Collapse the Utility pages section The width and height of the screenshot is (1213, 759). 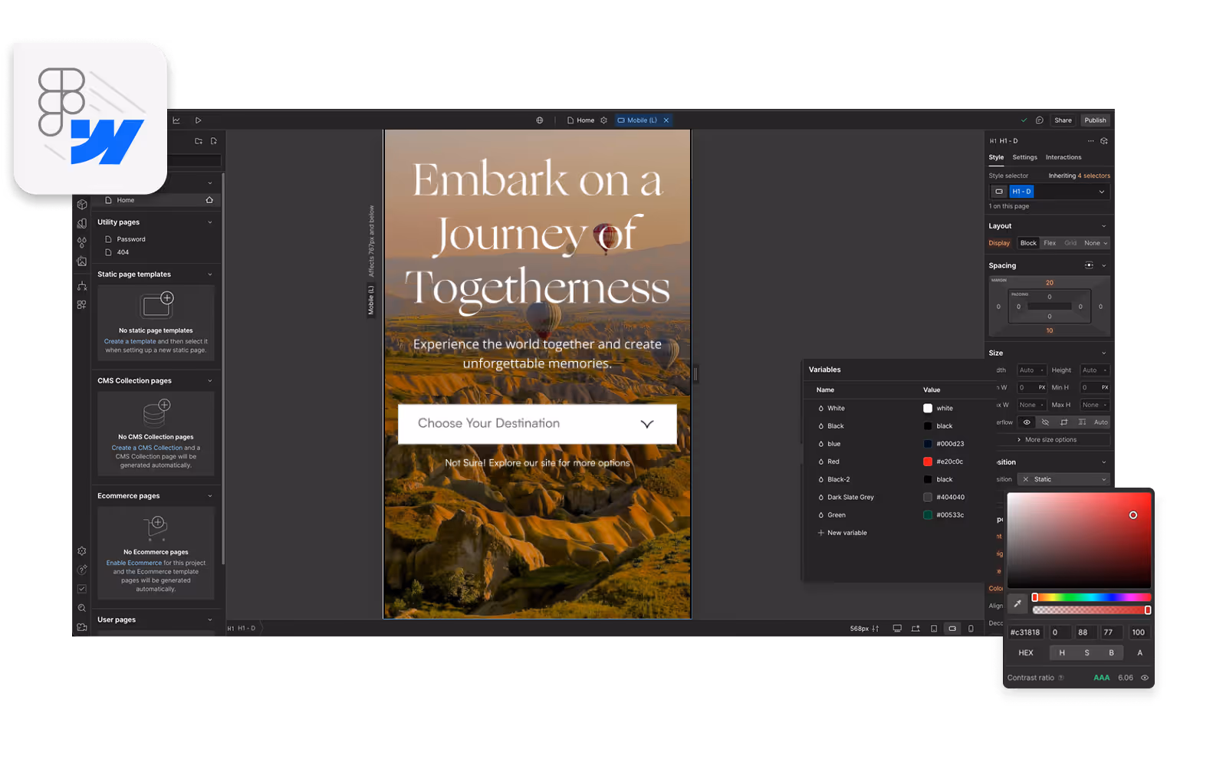pyautogui.click(x=210, y=222)
